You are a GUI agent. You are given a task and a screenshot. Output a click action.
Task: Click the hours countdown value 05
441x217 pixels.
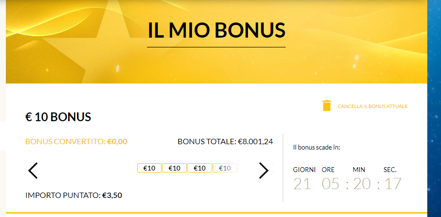tap(331, 184)
